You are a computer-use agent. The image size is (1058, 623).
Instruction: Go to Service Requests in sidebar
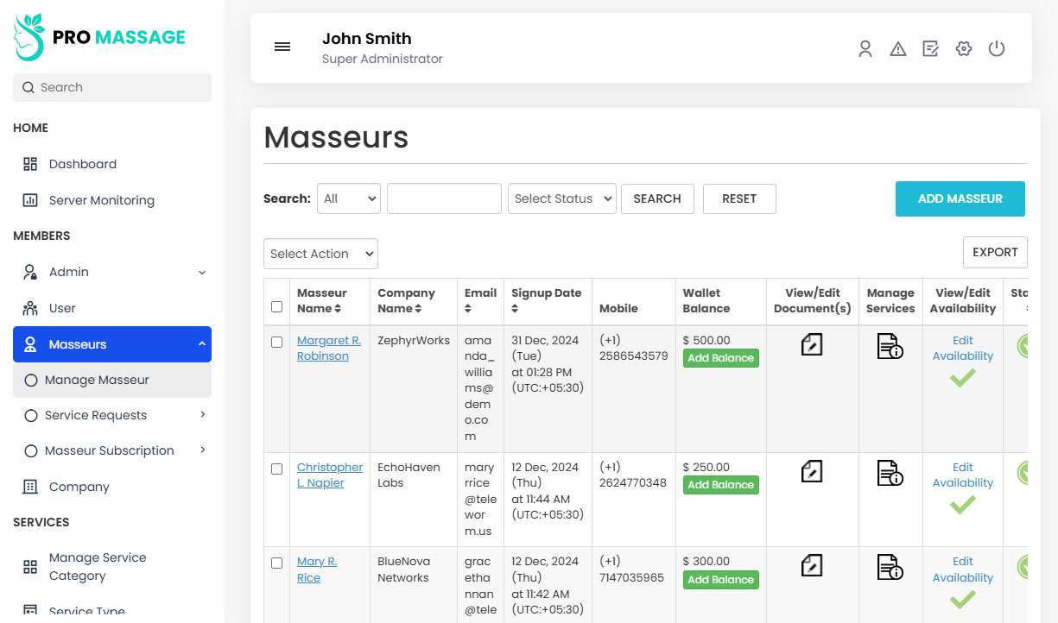click(x=96, y=415)
